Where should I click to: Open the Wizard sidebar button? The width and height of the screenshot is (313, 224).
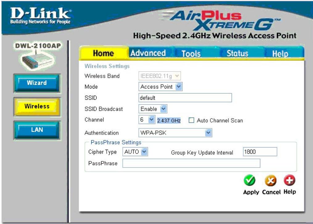37,83
